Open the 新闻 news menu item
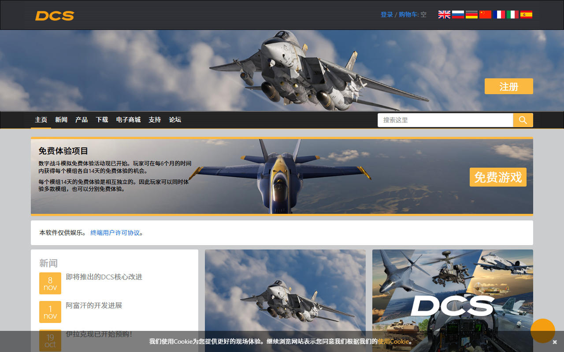The image size is (564, 352). [61, 120]
